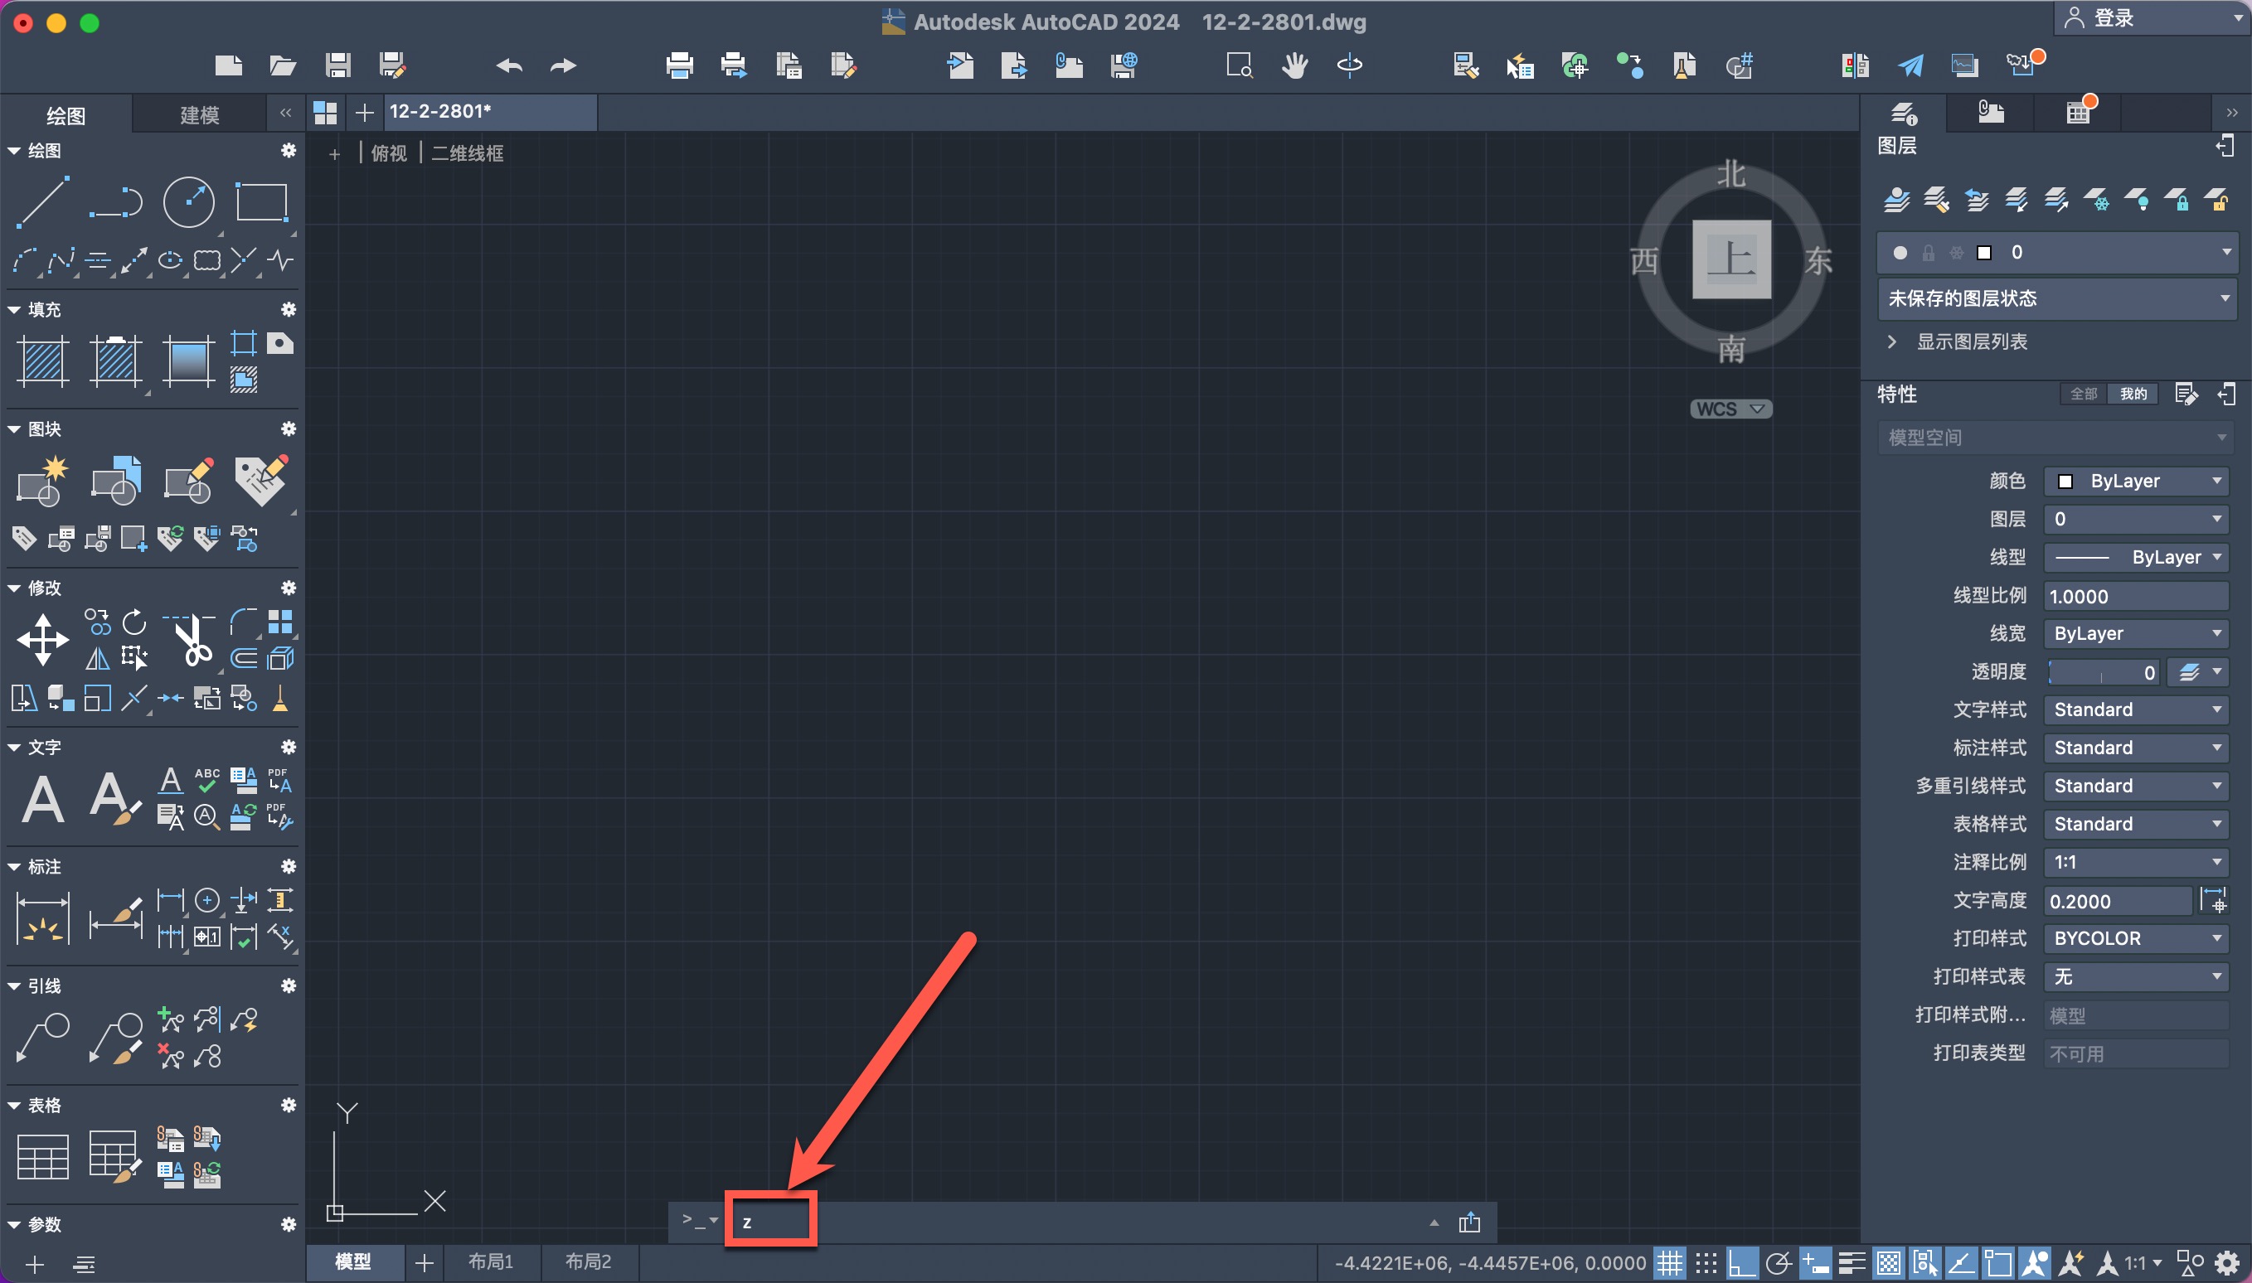Switch to the 建模 tab
This screenshot has width=2252, height=1283.
point(199,114)
